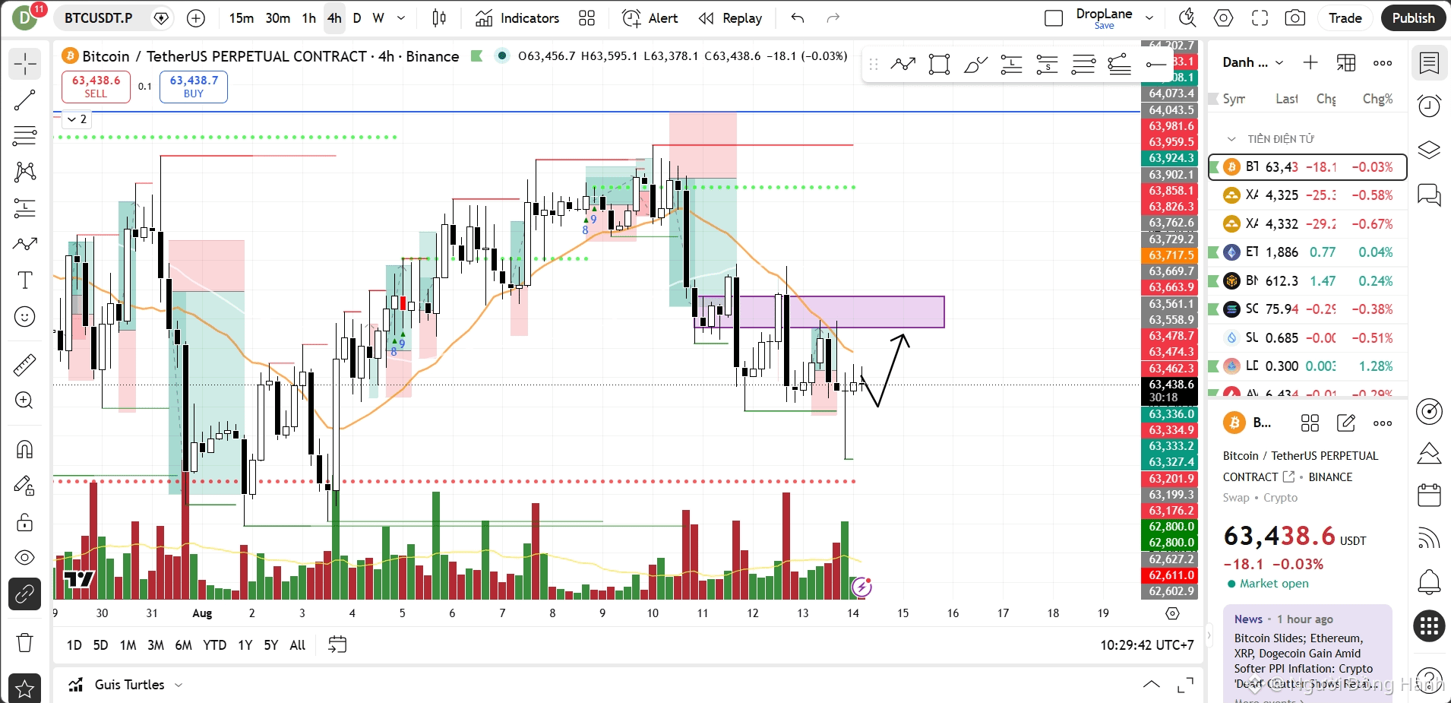This screenshot has width=1451, height=703.
Task: Create a new Alert
Action: coord(650,18)
